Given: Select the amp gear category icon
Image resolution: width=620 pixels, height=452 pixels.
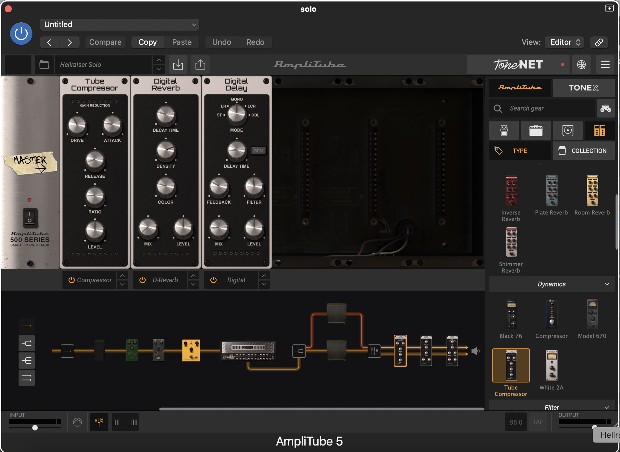Looking at the screenshot, I should tap(535, 131).
